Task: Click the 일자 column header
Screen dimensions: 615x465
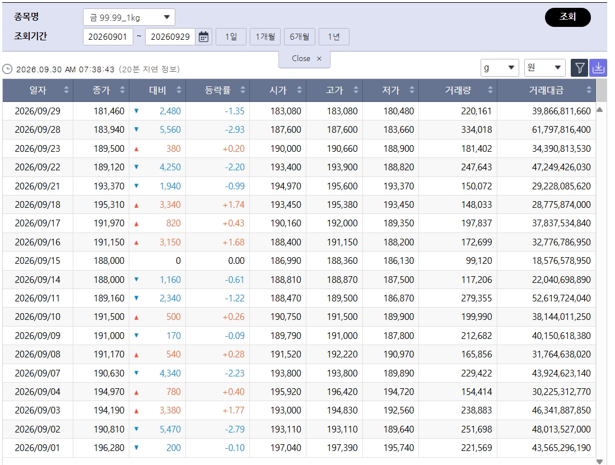Action: pyautogui.click(x=38, y=90)
